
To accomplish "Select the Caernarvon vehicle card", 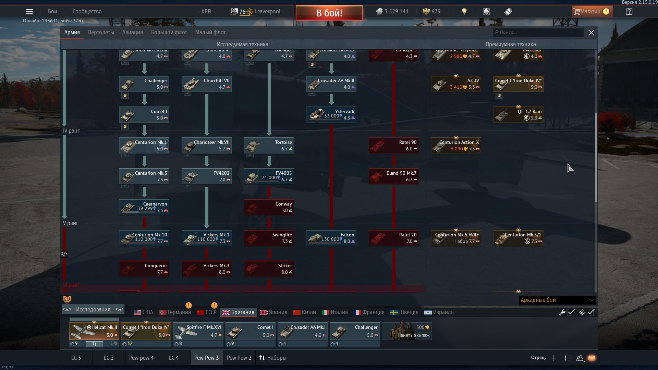I will pos(144,207).
